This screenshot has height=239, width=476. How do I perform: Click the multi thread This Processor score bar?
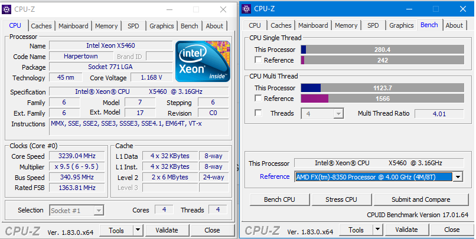(x=383, y=88)
